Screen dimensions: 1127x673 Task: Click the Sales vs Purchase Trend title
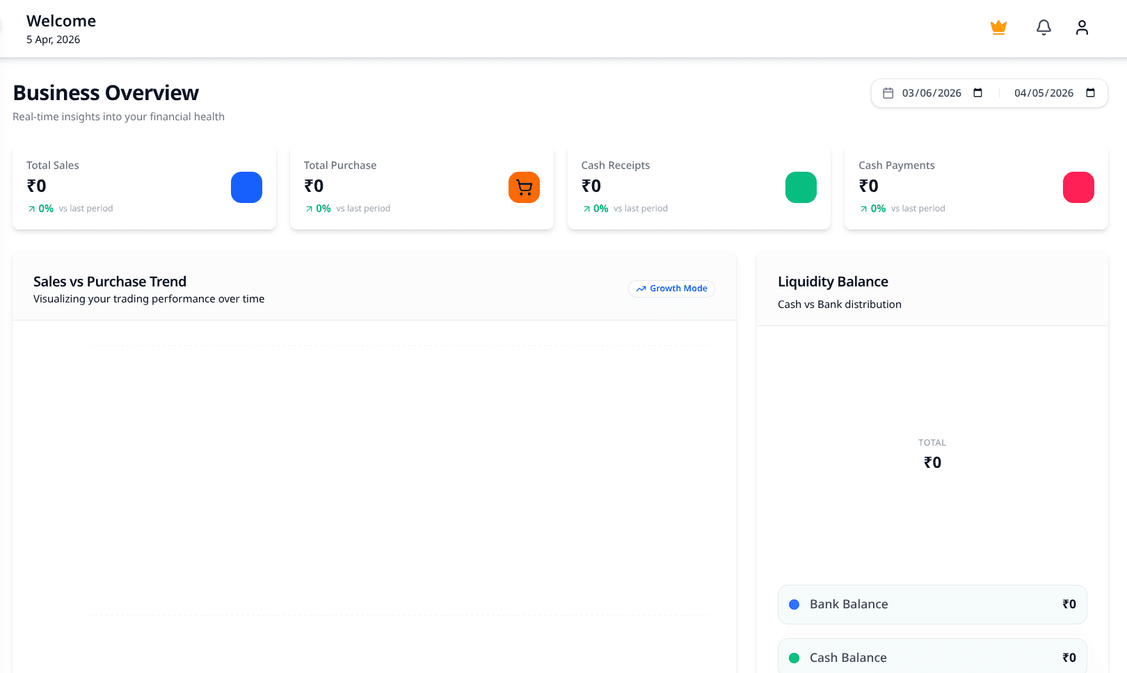pyautogui.click(x=110, y=282)
